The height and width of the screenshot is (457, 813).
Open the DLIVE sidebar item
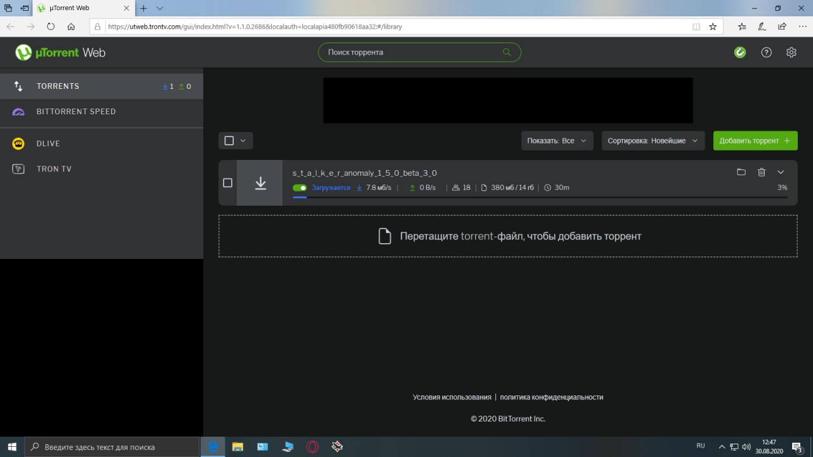click(102, 143)
